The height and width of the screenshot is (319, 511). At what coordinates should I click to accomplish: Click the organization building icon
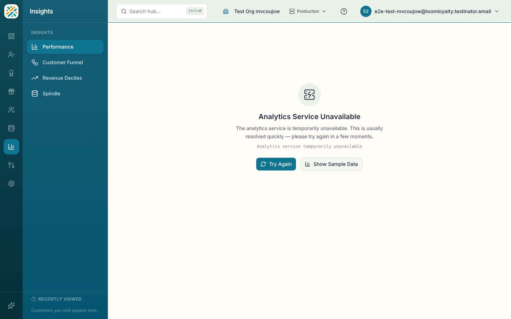(x=226, y=11)
